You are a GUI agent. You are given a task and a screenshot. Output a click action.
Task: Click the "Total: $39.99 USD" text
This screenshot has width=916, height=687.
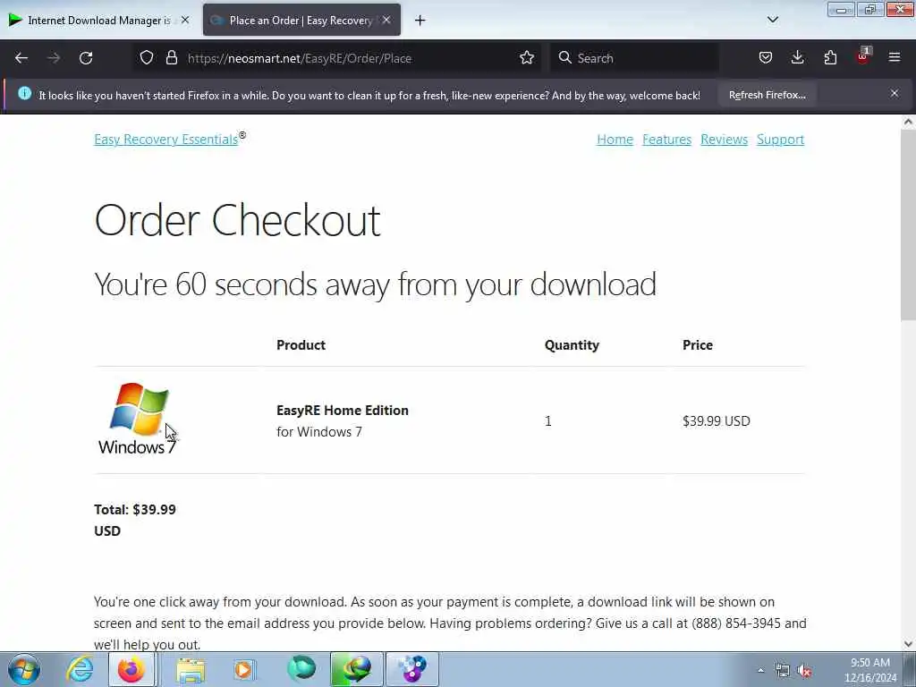tap(135, 520)
